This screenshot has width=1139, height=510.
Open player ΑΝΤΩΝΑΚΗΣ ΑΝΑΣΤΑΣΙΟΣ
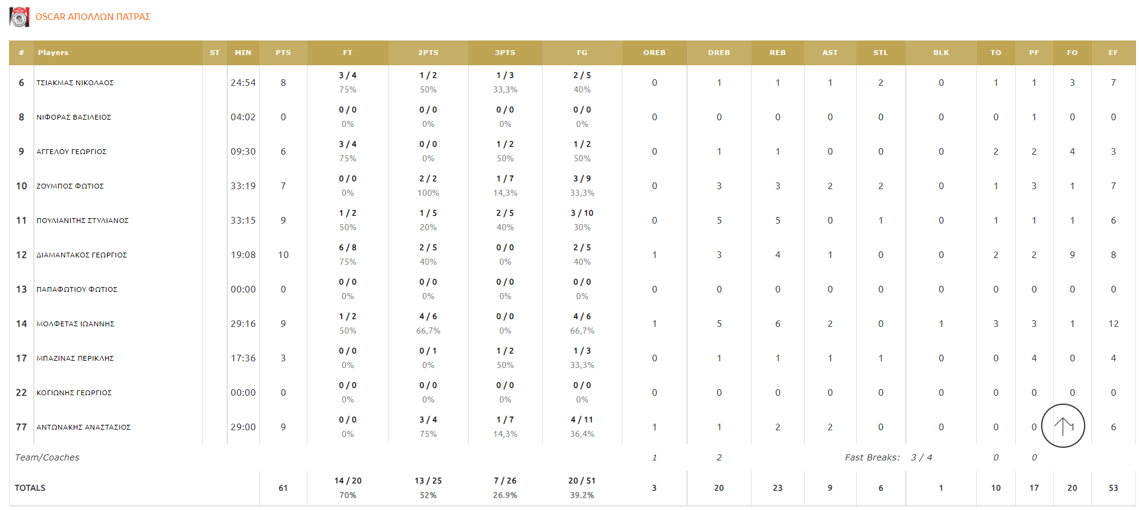(x=83, y=427)
